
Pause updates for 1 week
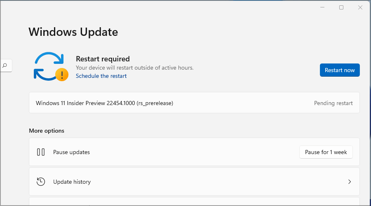[326, 152]
